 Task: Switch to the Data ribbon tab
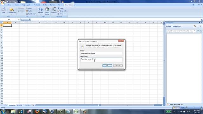(x=45, y=5)
